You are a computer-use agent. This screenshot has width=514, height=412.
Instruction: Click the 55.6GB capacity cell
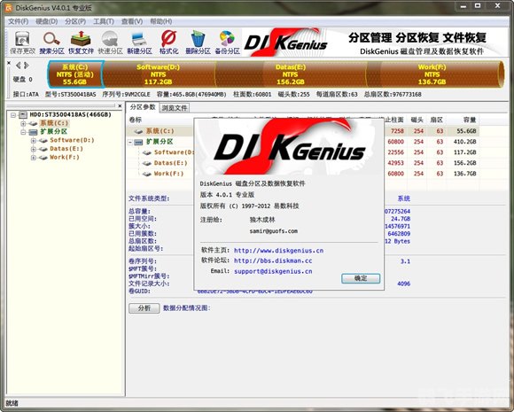[466, 131]
